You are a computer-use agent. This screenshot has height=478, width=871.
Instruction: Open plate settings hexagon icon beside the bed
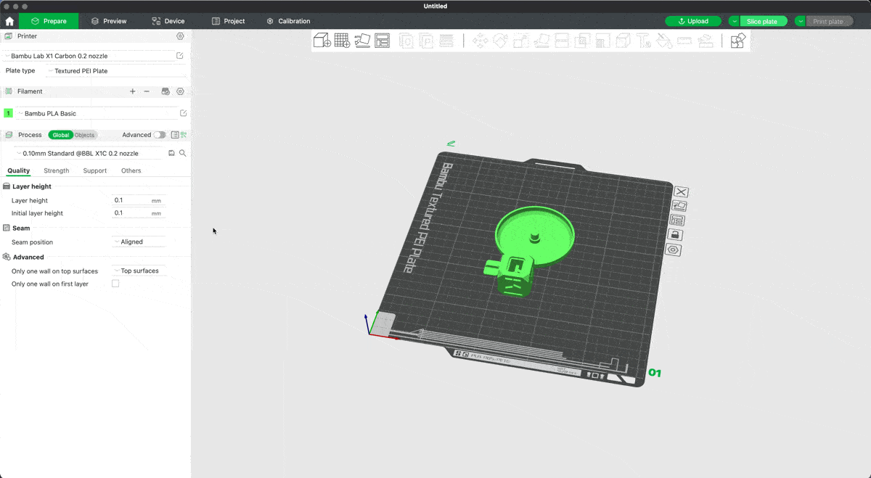point(674,250)
